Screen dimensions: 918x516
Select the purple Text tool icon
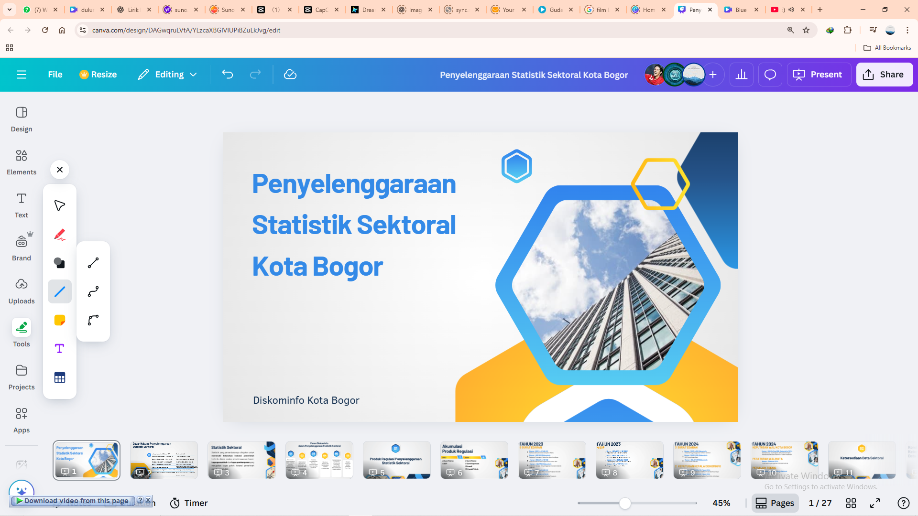[59, 349]
